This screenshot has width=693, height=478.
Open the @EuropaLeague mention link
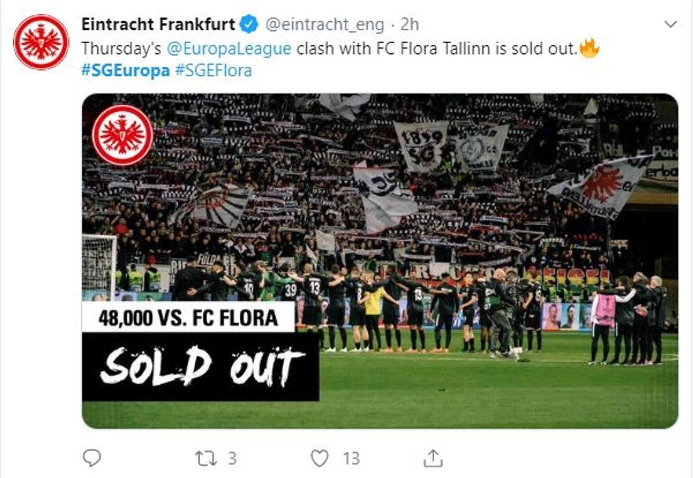tap(229, 49)
